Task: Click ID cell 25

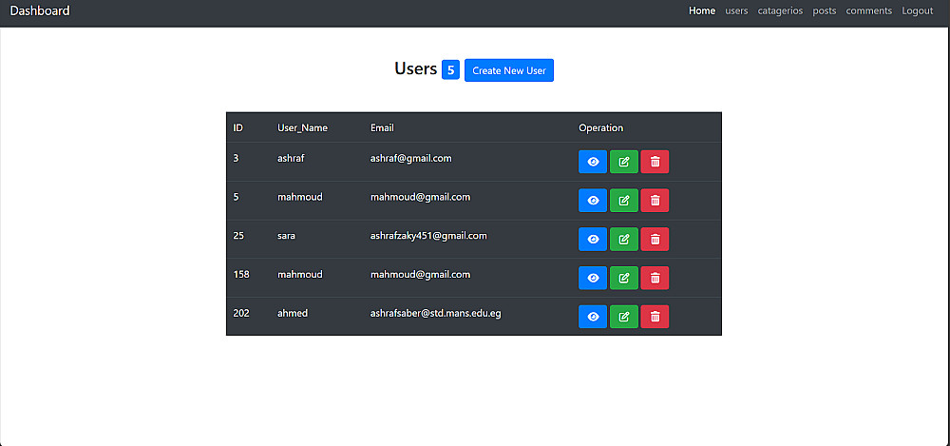Action: (x=238, y=236)
